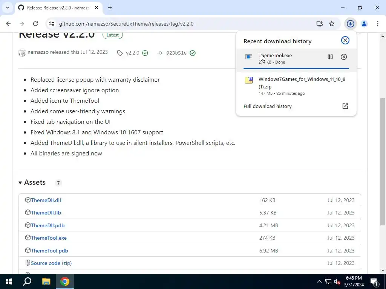The width and height of the screenshot is (386, 289).
Task: Open Windows7Games zip download entry
Action: 296,86
